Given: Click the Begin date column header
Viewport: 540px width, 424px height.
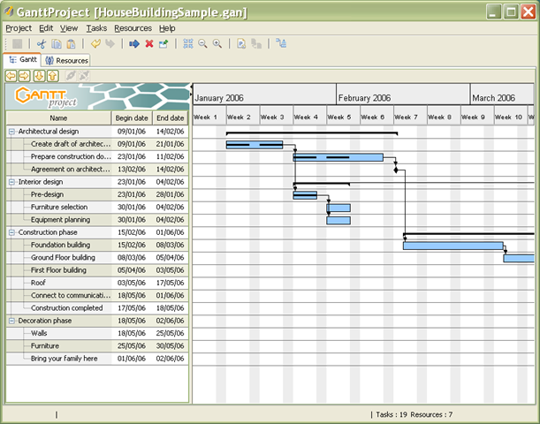Looking at the screenshot, I should coord(132,117).
